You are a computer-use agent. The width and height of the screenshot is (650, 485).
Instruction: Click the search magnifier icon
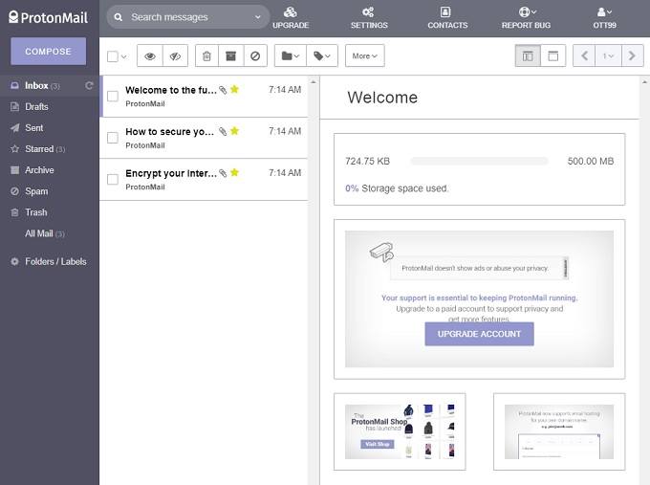click(119, 17)
